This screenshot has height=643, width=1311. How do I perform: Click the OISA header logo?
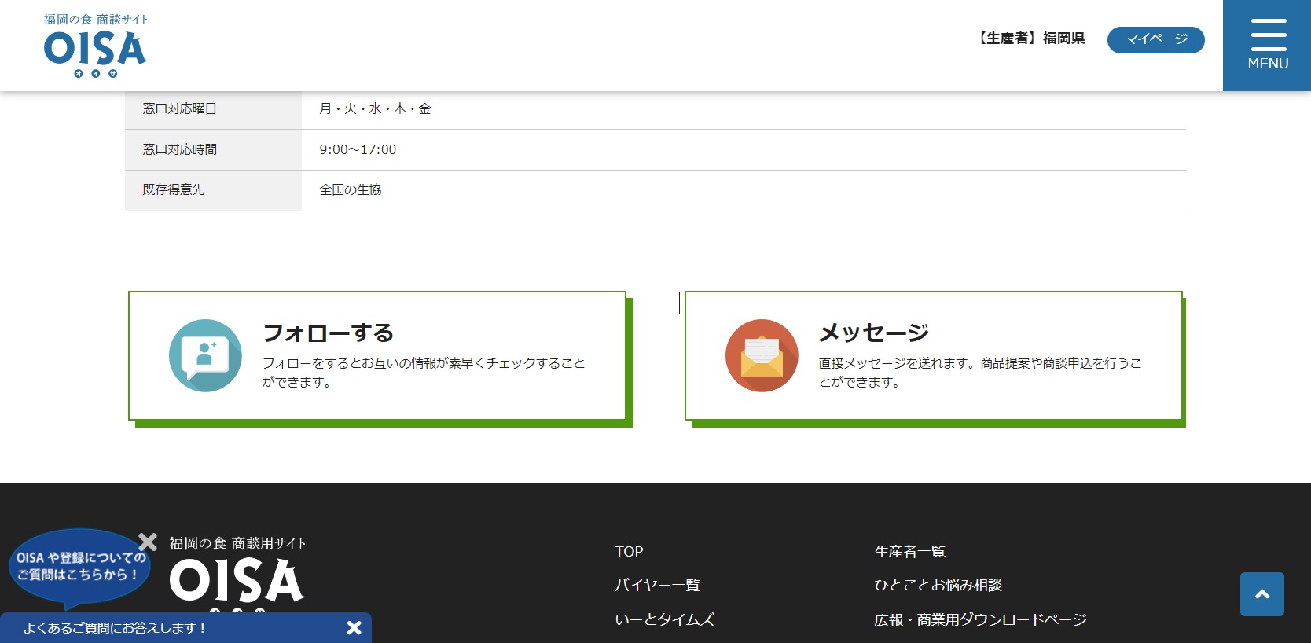[x=95, y=46]
